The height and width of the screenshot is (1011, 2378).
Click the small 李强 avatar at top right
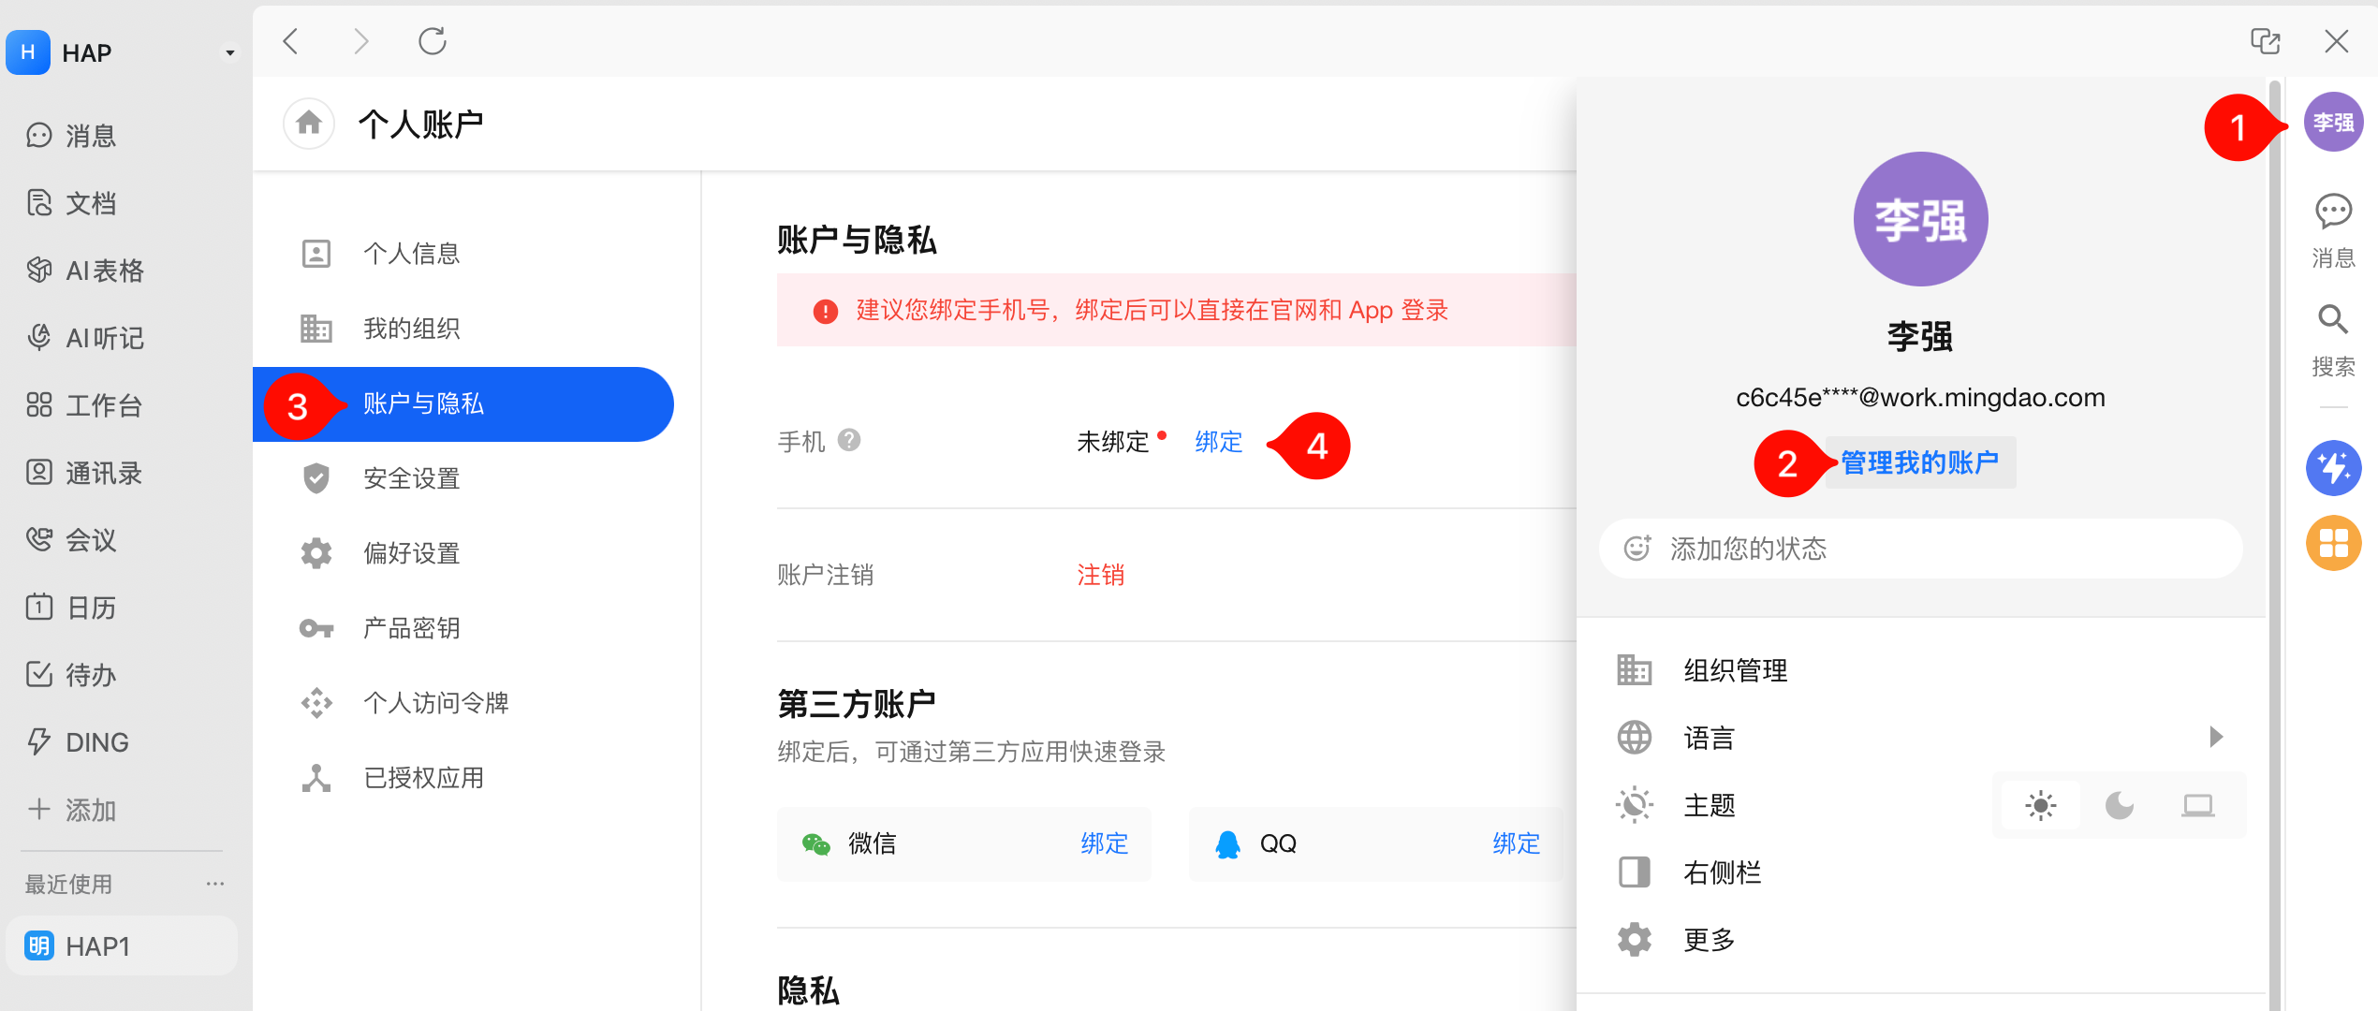2333,122
